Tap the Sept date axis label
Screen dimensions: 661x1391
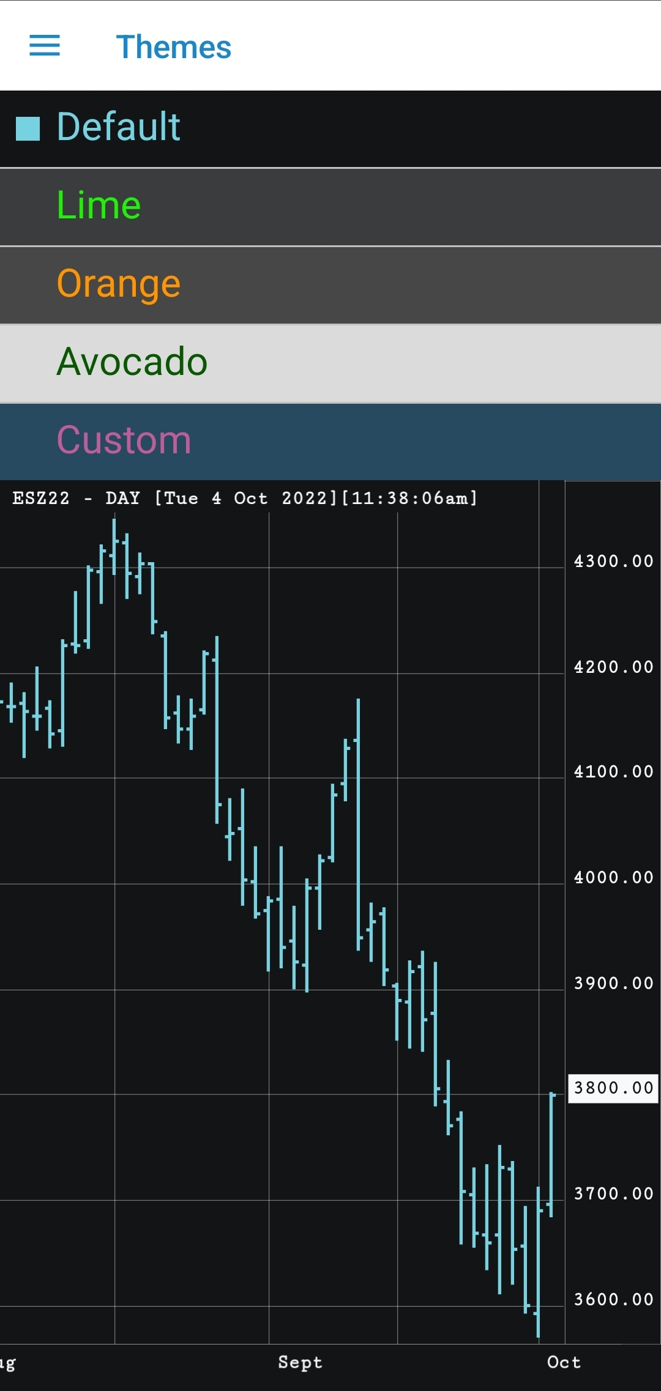[300, 1362]
